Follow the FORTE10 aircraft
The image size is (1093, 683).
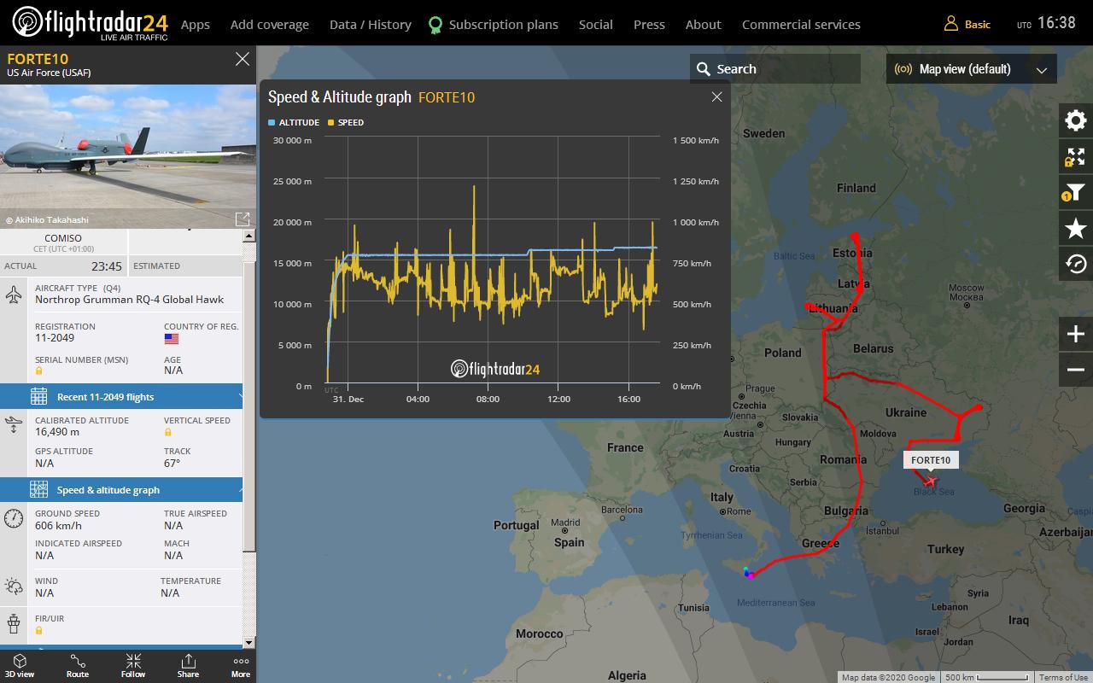click(x=133, y=666)
